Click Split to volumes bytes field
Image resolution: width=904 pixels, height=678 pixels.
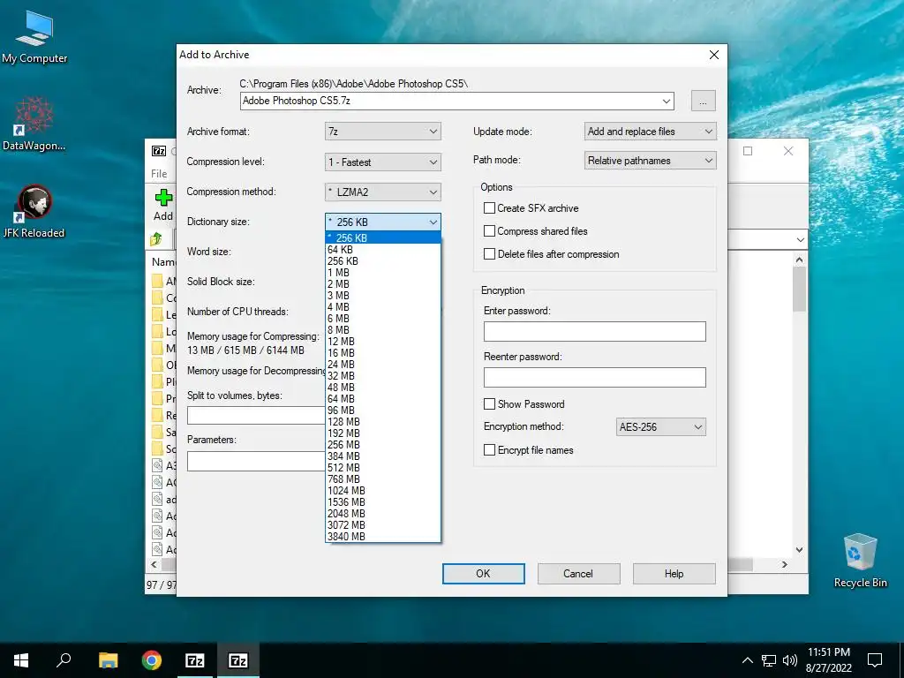pos(256,415)
